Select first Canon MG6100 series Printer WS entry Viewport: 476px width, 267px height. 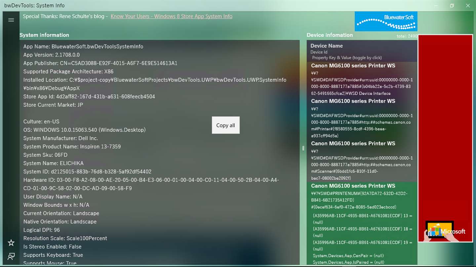click(362, 79)
